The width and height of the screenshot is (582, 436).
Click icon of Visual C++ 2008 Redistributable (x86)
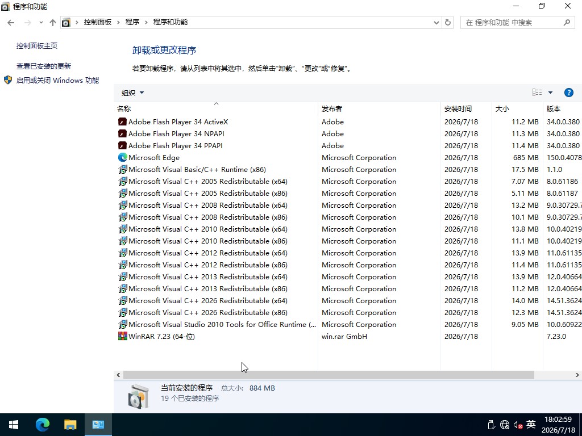click(x=123, y=217)
